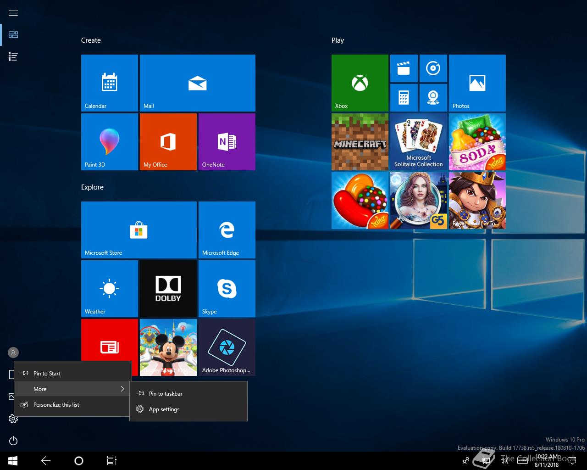587x470 pixels.
Task: Open the Photos tile
Action: point(477,83)
